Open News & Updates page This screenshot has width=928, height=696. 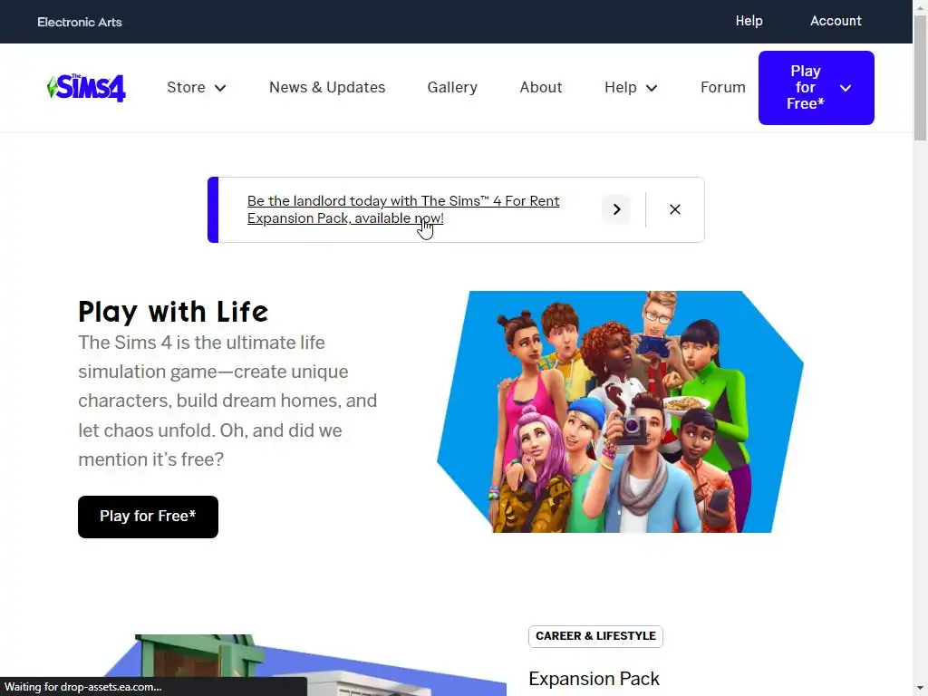click(327, 88)
